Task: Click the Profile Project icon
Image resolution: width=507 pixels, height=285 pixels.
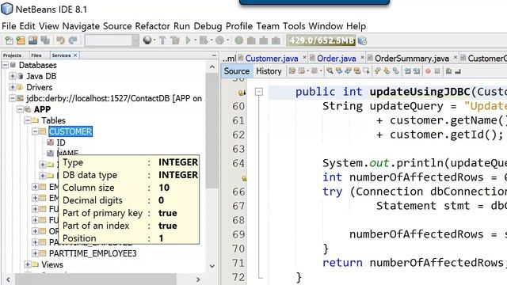Action: point(219,40)
